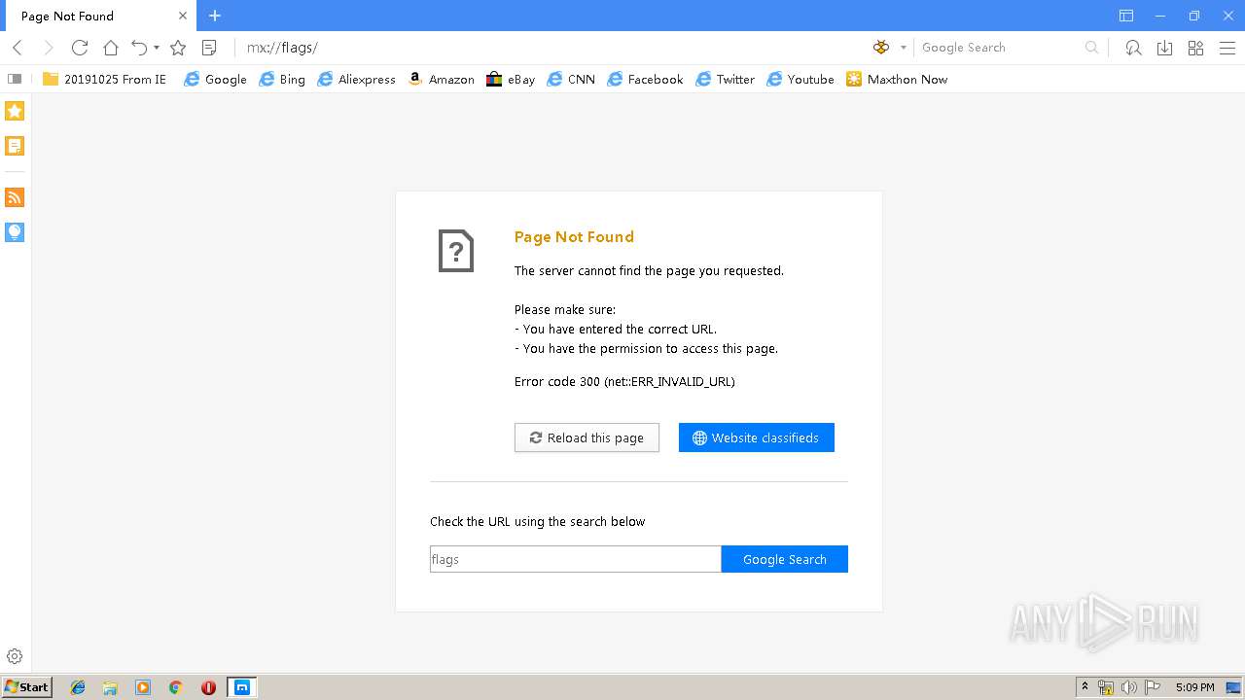Screen dimensions: 1245x700
Task: Reload page using toolbar refresh icon
Action: pos(80,48)
